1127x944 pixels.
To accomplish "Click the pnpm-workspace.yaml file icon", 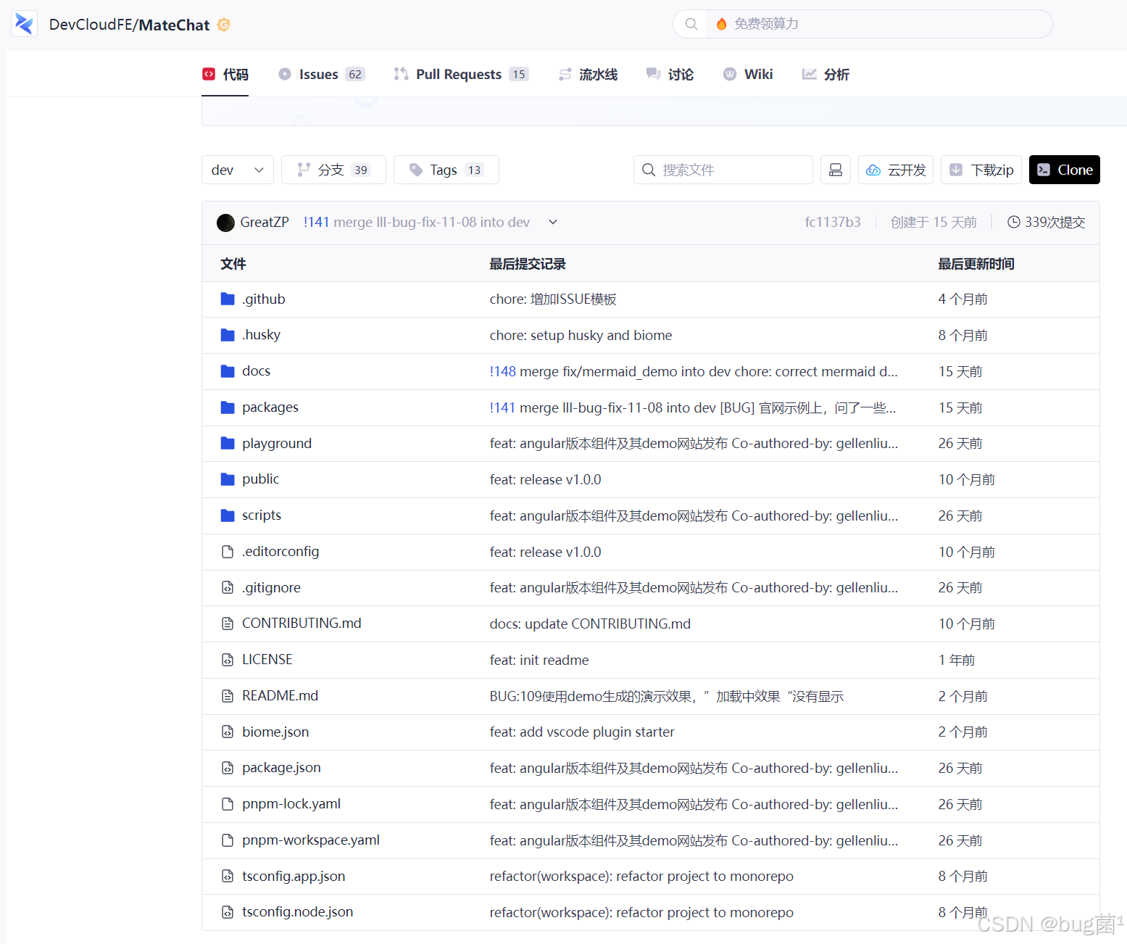I will coord(228,840).
